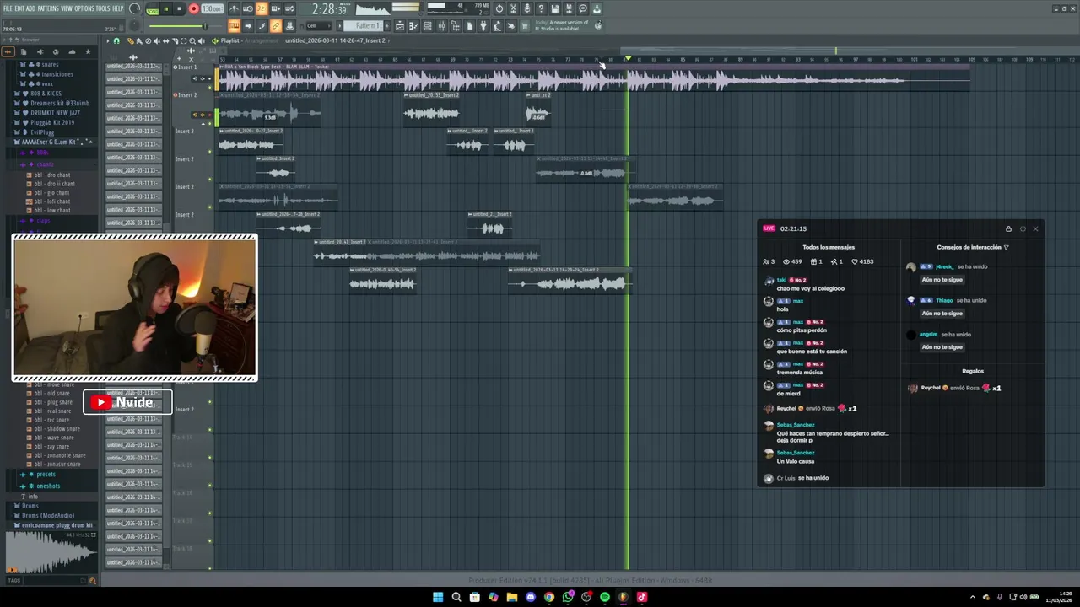Expand the claps subfolder
Image resolution: width=1080 pixels, height=607 pixels.
(42, 220)
